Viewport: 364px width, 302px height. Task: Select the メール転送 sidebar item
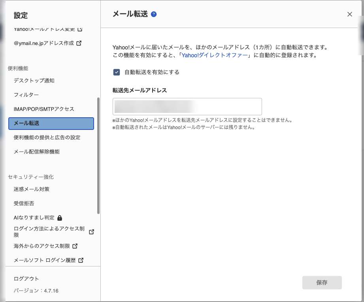[x=51, y=124]
